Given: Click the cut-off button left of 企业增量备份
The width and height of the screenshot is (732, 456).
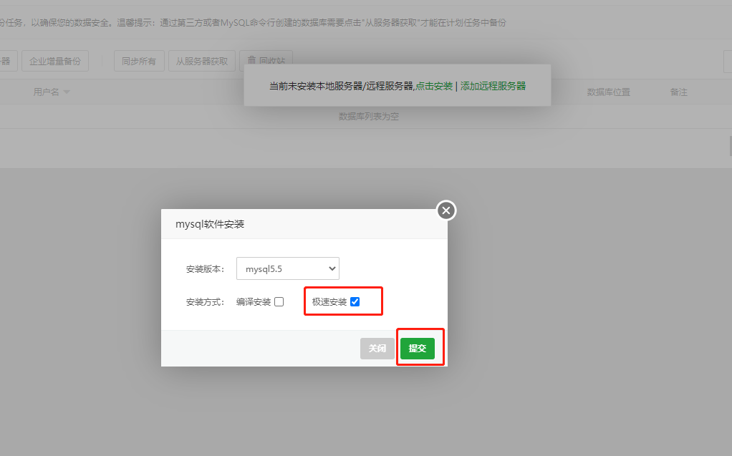Looking at the screenshot, I should coord(7,62).
